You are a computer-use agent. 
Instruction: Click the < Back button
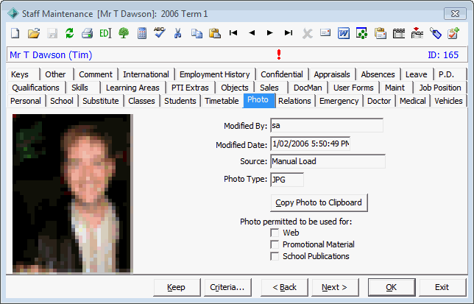[284, 287]
